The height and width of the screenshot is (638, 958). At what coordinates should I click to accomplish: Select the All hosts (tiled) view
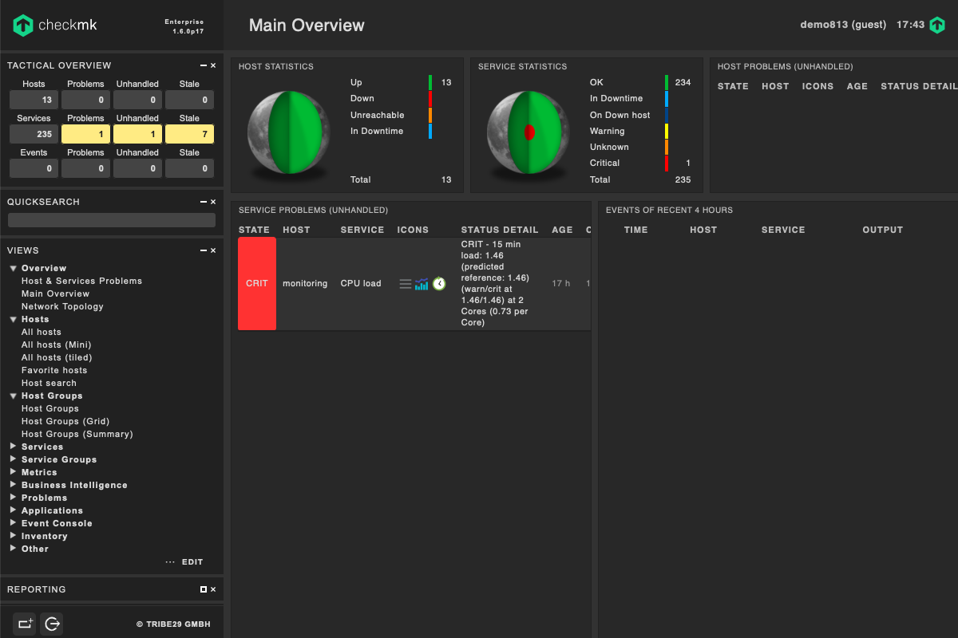(57, 357)
